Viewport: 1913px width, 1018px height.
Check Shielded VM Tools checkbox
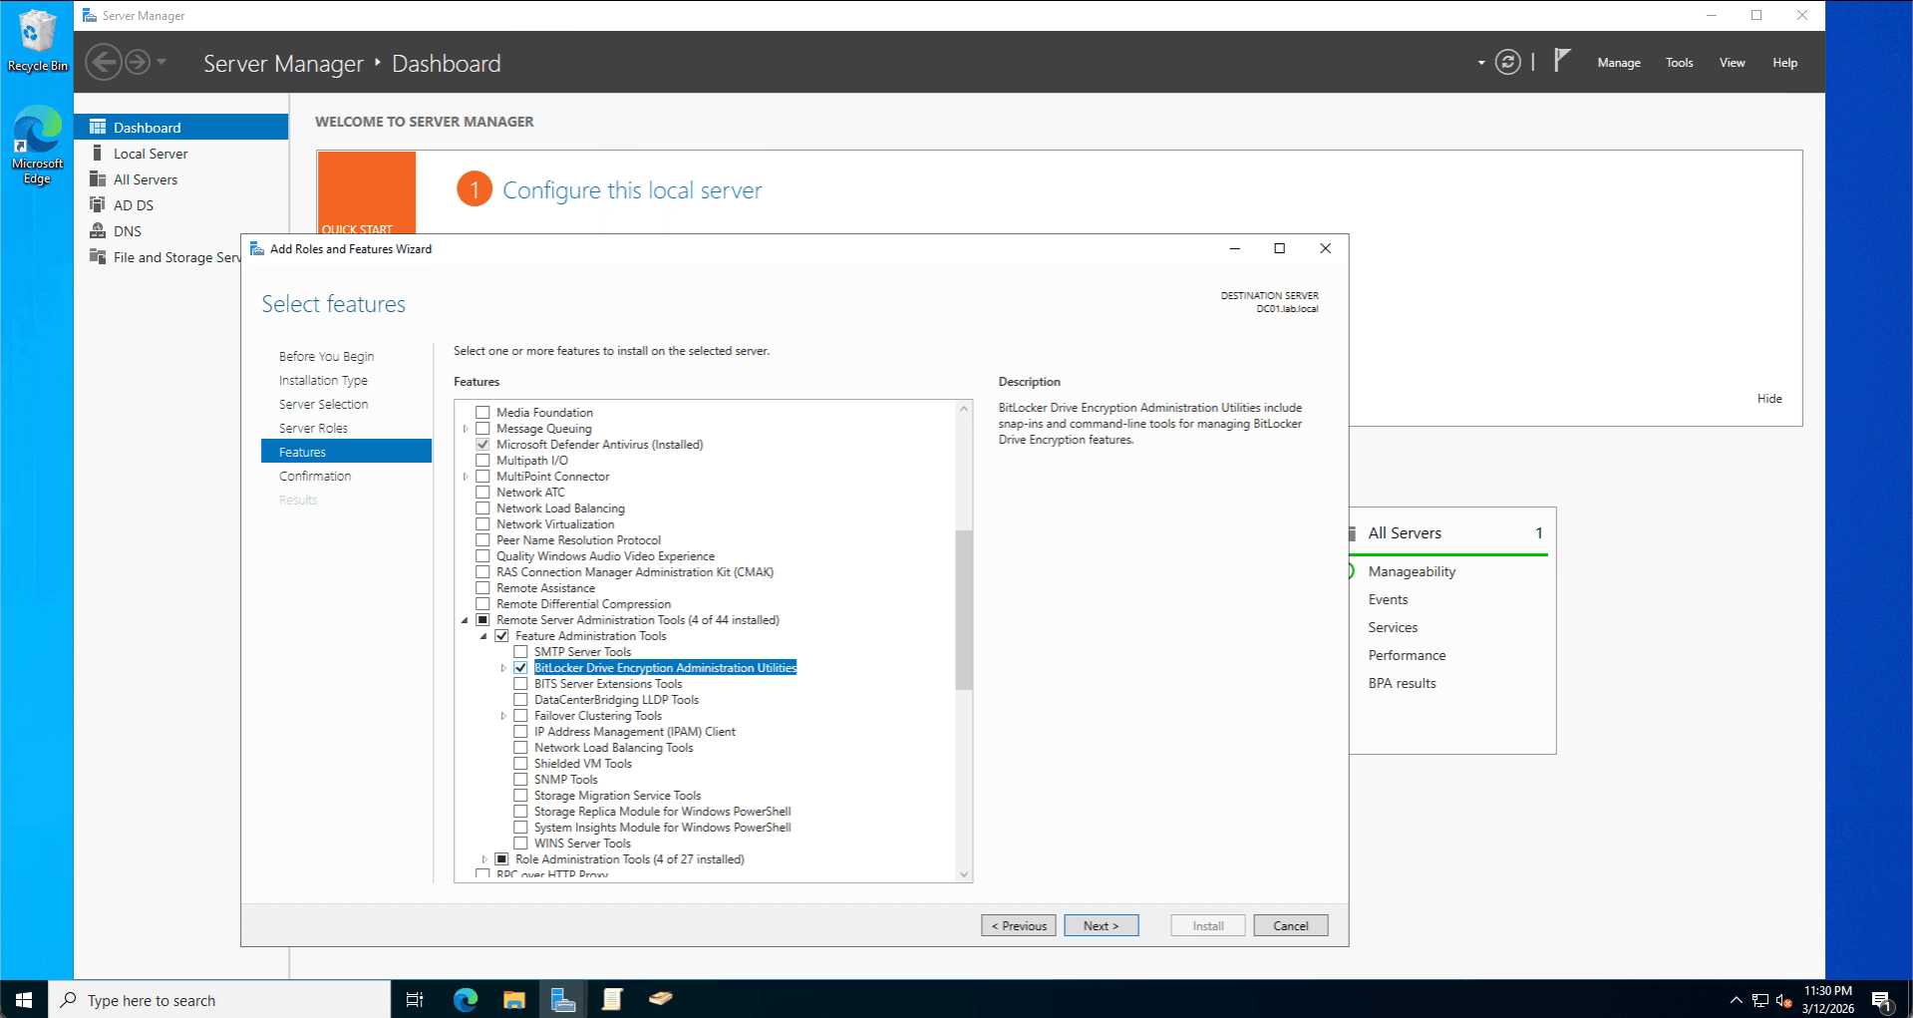pos(520,763)
